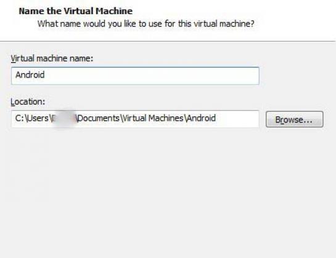The image size is (336, 258).
Task: Click the underlined 'V' of the Virtual machine name label
Action: point(13,58)
